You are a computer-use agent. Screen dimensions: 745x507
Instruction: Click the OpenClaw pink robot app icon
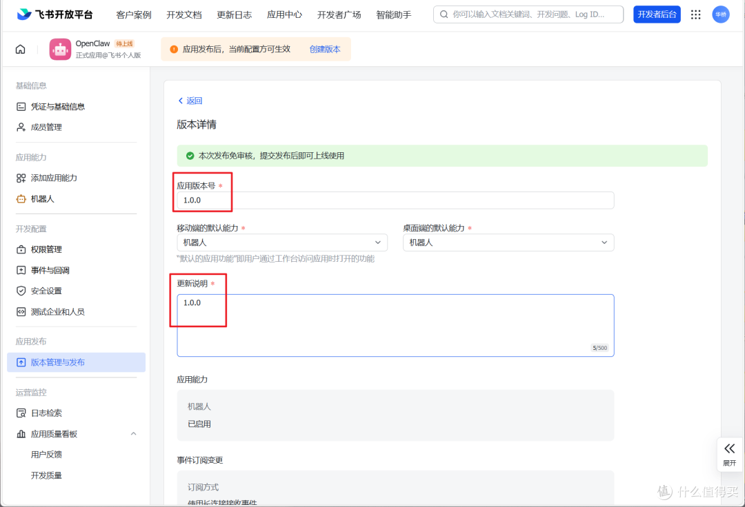(x=60, y=50)
